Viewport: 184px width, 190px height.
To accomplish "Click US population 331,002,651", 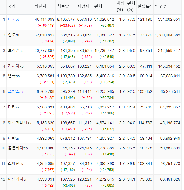I will 169,19.
